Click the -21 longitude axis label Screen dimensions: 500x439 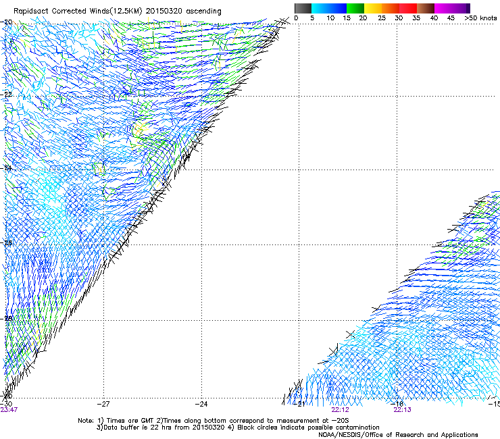tap(299, 404)
